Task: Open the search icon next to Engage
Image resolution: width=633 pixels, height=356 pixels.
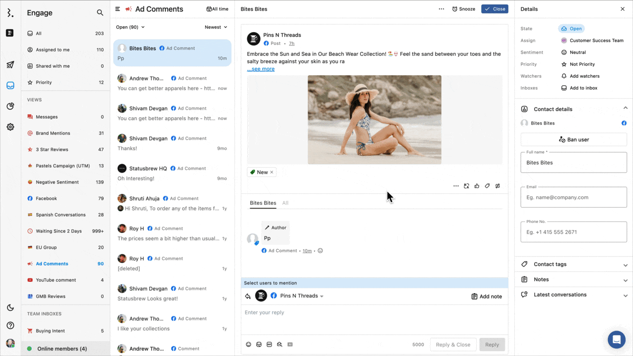Action: click(x=100, y=13)
